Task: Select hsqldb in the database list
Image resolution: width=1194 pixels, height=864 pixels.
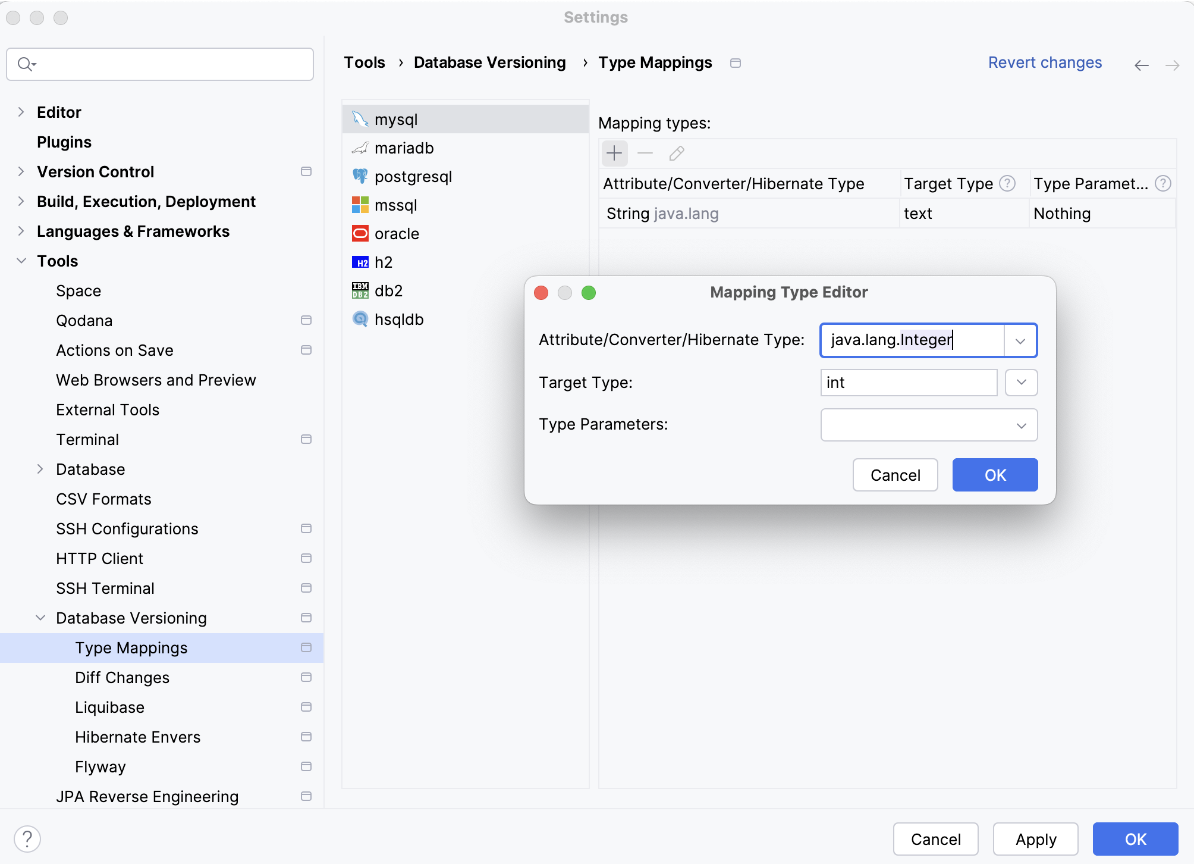Action: [x=398, y=319]
